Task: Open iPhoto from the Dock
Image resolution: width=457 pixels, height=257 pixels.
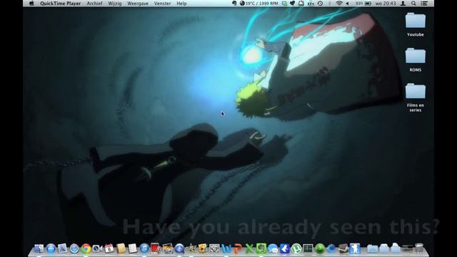Action: 168,248
